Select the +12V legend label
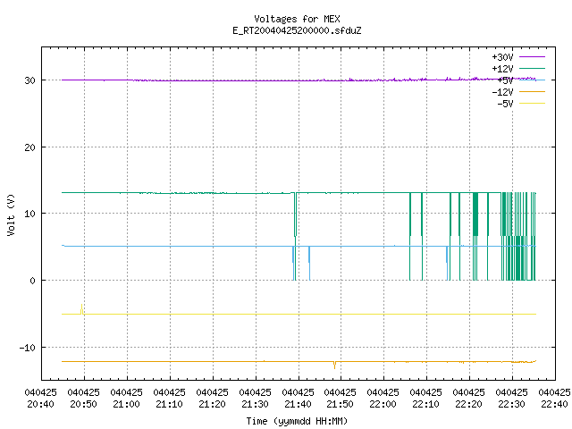572x429 pixels. click(x=502, y=69)
